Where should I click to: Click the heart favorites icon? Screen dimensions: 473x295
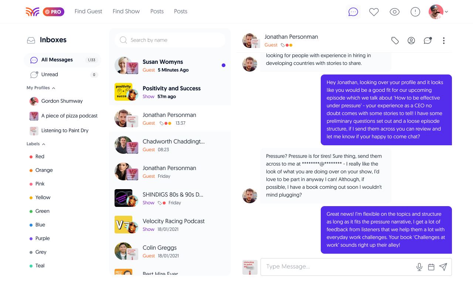tap(374, 12)
